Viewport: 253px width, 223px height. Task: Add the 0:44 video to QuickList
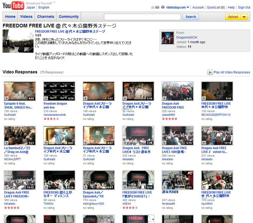[x=204, y=98]
